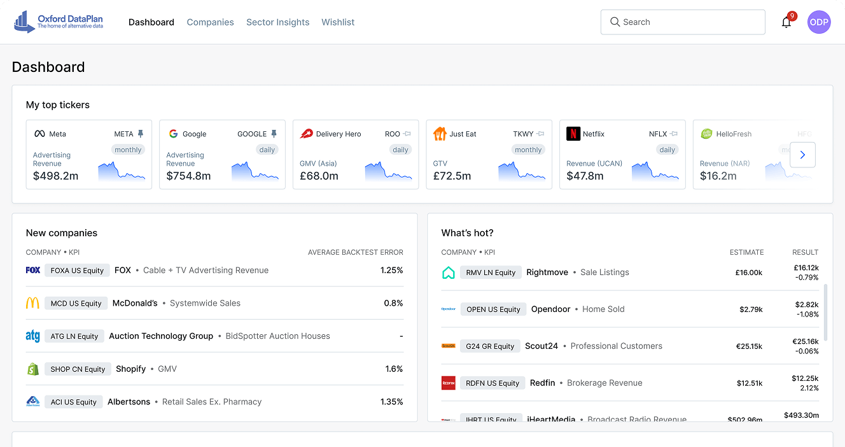
Task: Switch to Sector Insights
Action: (x=277, y=22)
